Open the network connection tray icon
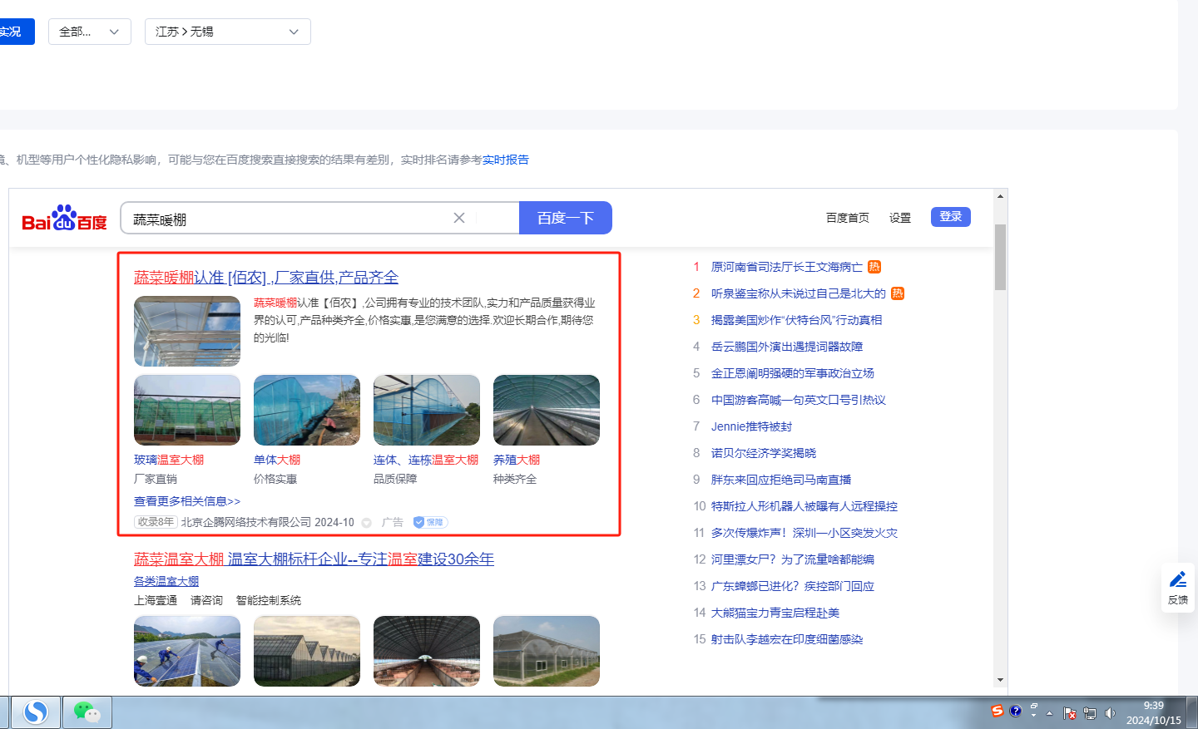 click(x=1090, y=713)
